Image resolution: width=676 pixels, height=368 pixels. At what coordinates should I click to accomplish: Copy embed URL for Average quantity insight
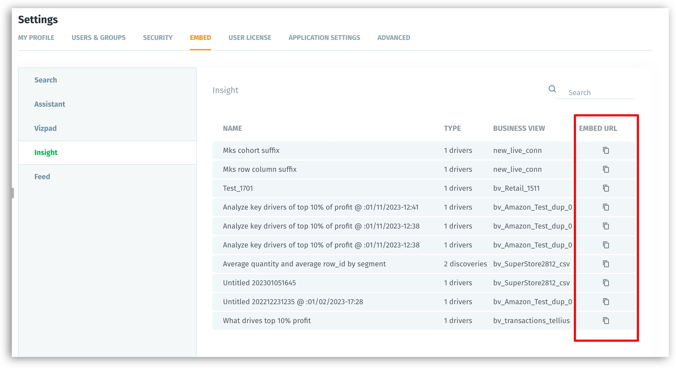pyautogui.click(x=606, y=264)
